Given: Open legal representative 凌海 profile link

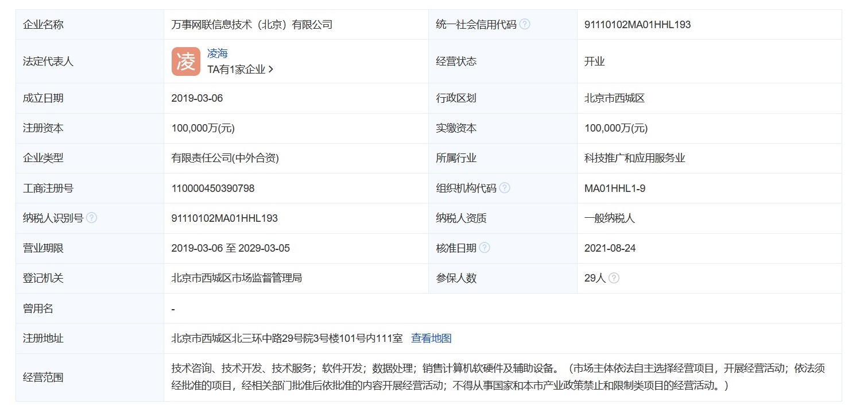Looking at the screenshot, I should (x=218, y=53).
